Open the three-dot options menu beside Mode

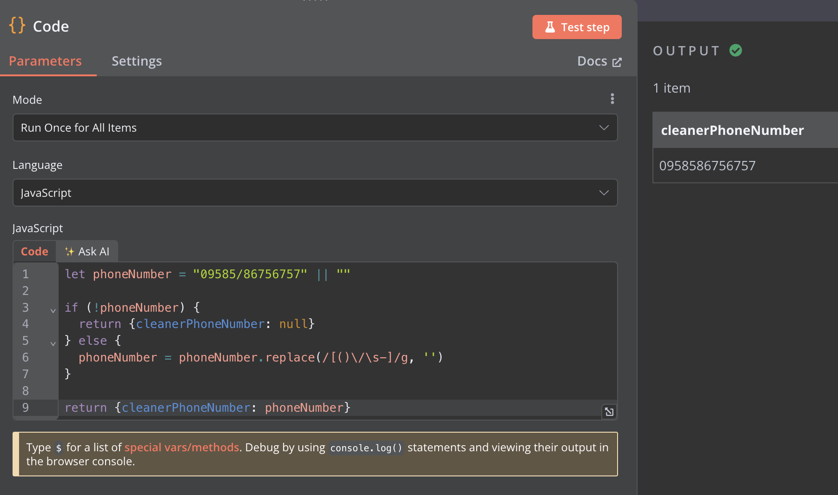tap(612, 99)
